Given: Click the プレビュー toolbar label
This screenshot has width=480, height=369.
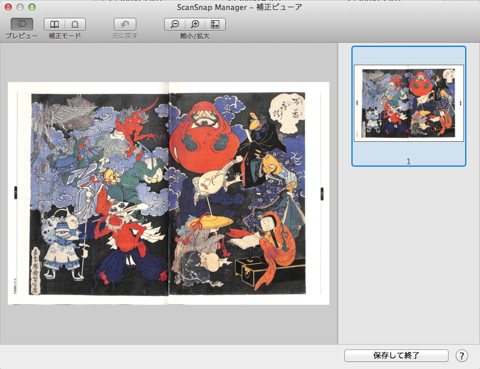Looking at the screenshot, I should click(x=21, y=36).
